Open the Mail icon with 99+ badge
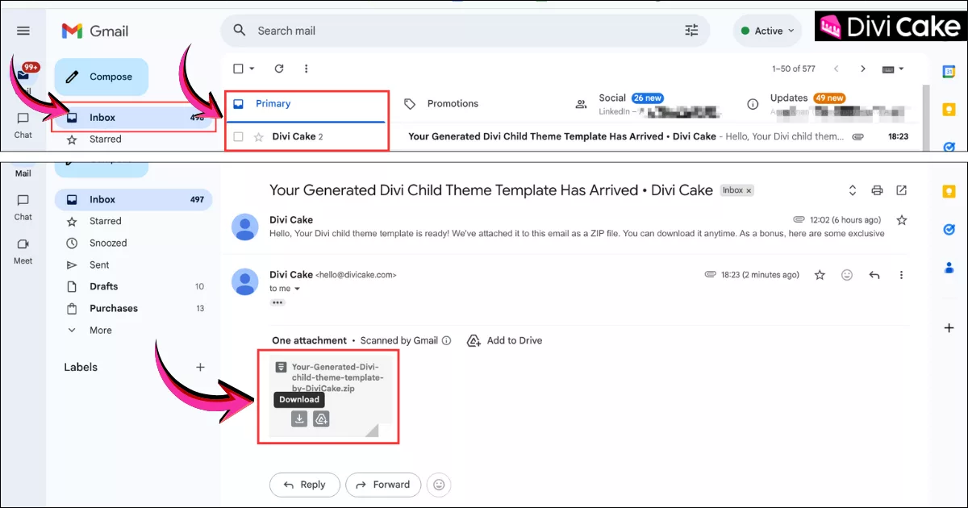Viewport: 968px width, 508px height. tap(23, 75)
